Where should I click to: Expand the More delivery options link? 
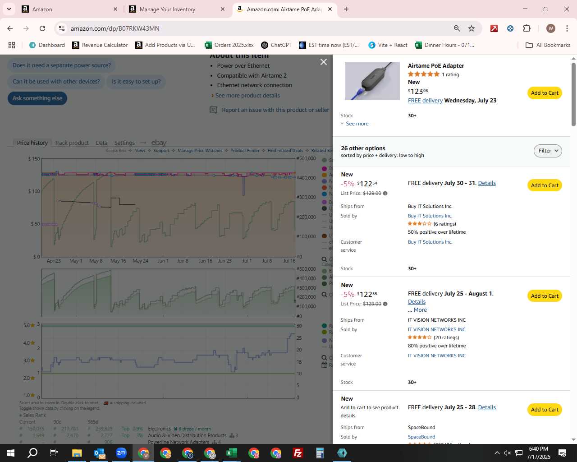420,310
